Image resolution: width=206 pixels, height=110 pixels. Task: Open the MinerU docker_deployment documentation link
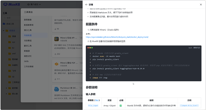point(117,37)
